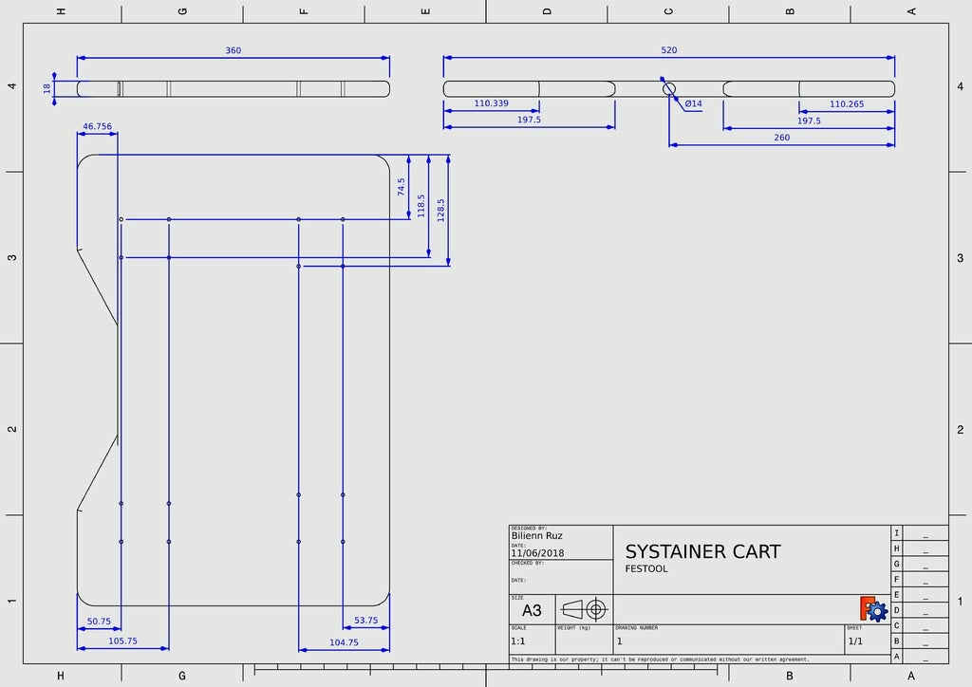Click the Ø14 hole circle in side view
The height and width of the screenshot is (687, 972).
[x=669, y=89]
